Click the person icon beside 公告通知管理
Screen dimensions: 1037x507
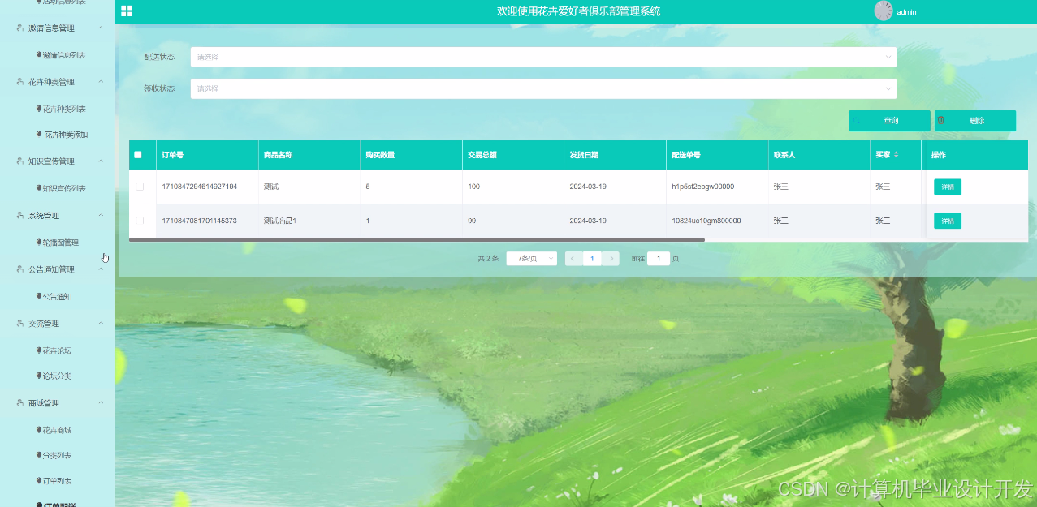19,269
